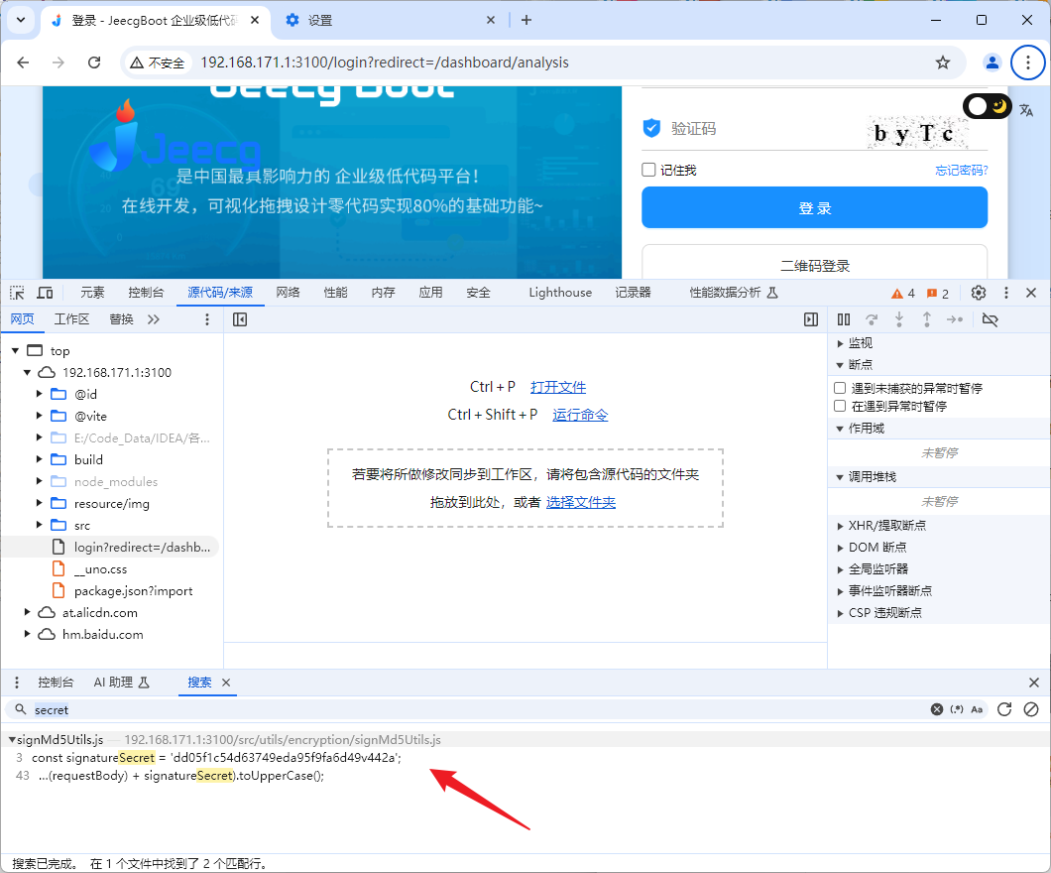
Task: Pause script execution
Action: pyautogui.click(x=844, y=319)
